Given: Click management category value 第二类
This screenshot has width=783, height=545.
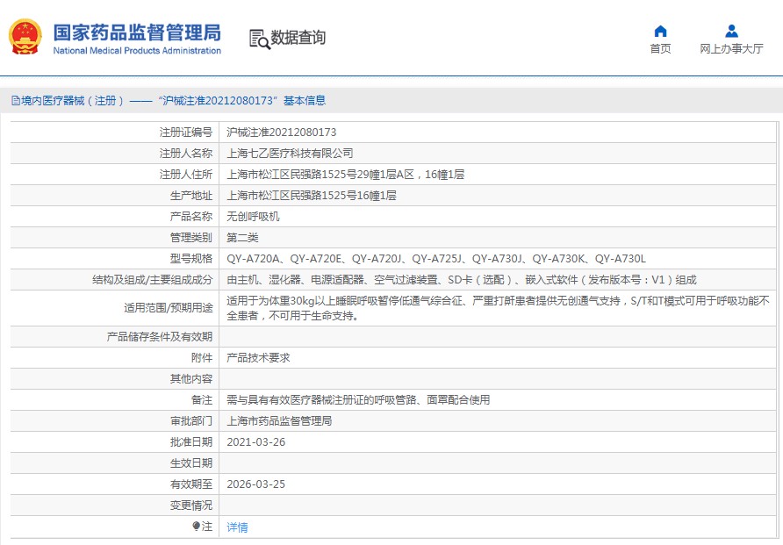Looking at the screenshot, I should (x=242, y=238).
